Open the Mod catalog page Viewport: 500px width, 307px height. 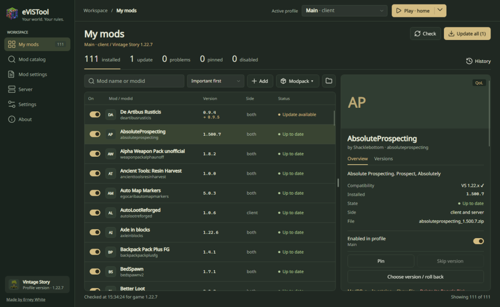[x=37, y=59]
